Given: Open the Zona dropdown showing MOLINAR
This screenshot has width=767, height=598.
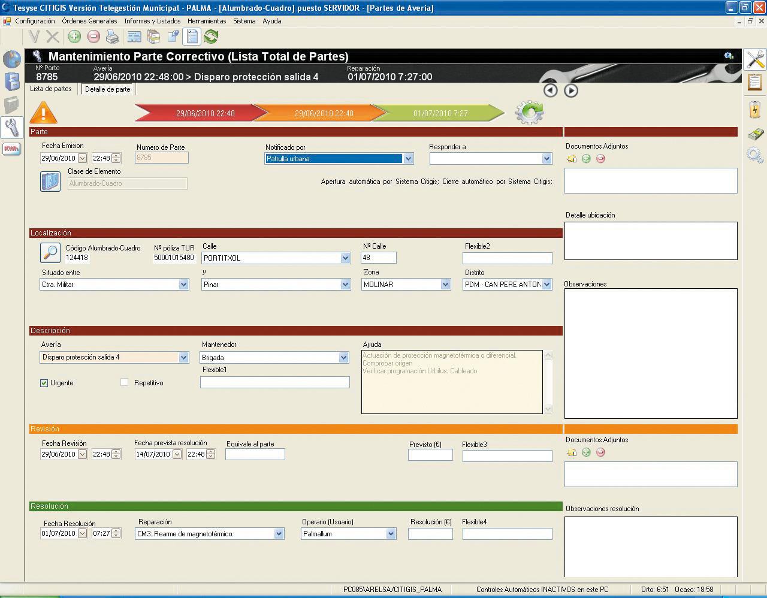Looking at the screenshot, I should 445,285.
